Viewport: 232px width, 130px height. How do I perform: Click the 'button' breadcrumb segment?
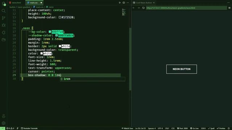(12, 7)
